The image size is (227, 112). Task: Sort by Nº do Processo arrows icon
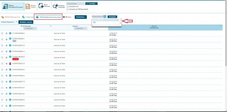coord(51,26)
